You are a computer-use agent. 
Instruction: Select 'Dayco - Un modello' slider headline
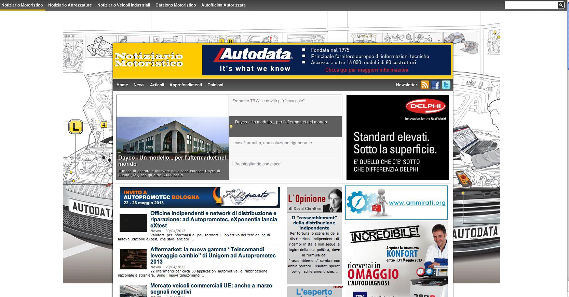(x=285, y=127)
